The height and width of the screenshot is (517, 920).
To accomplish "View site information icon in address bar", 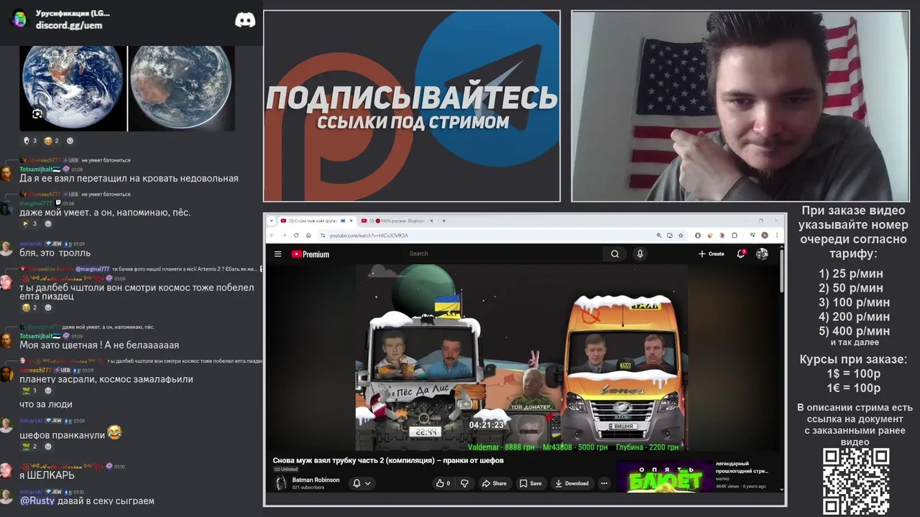I will coord(323,236).
